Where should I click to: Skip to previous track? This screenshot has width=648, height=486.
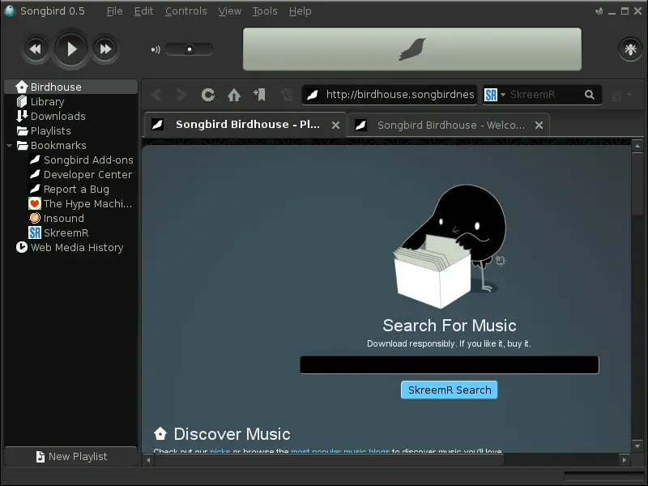[35, 49]
